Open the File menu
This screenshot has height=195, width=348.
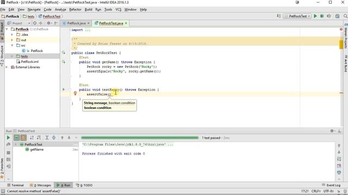(x=3, y=10)
